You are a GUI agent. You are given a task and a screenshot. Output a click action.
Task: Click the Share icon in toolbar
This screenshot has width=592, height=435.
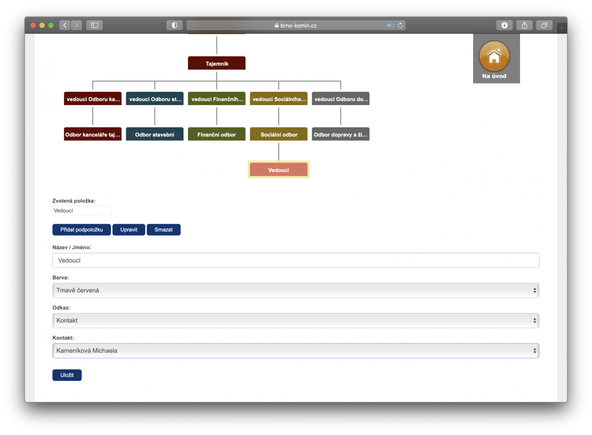click(x=524, y=25)
